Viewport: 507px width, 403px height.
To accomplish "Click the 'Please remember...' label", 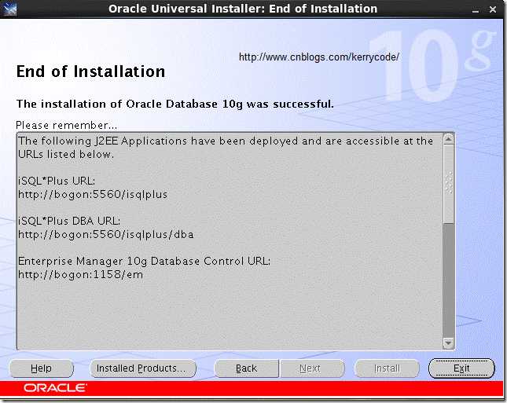I will [x=67, y=126].
